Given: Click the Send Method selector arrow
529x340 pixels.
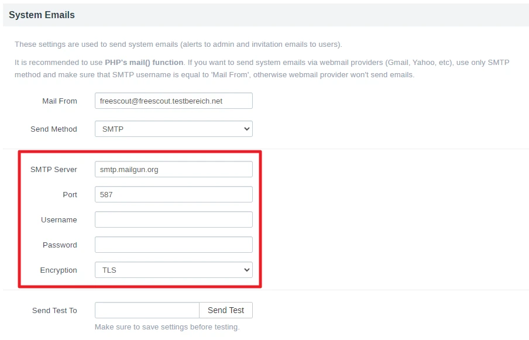Looking at the screenshot, I should pyautogui.click(x=247, y=129).
